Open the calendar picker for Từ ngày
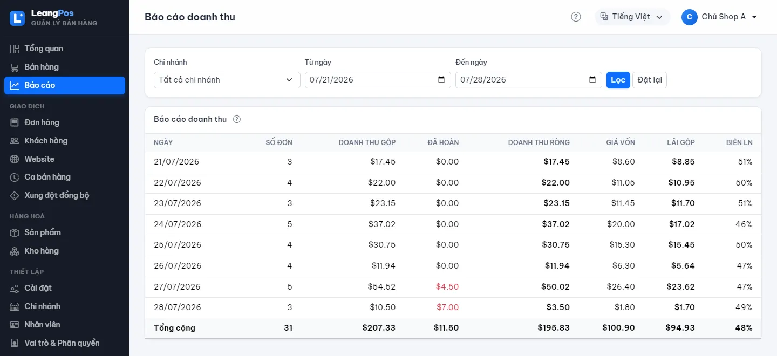The image size is (777, 356). coord(441,80)
